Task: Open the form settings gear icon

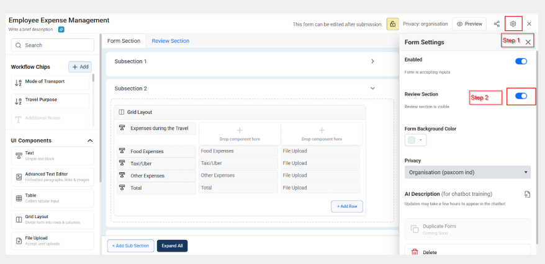Action: [x=513, y=24]
